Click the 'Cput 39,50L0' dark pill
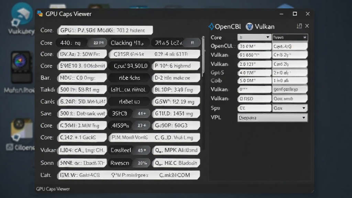This screenshot has width=352, height=198. click(129, 66)
